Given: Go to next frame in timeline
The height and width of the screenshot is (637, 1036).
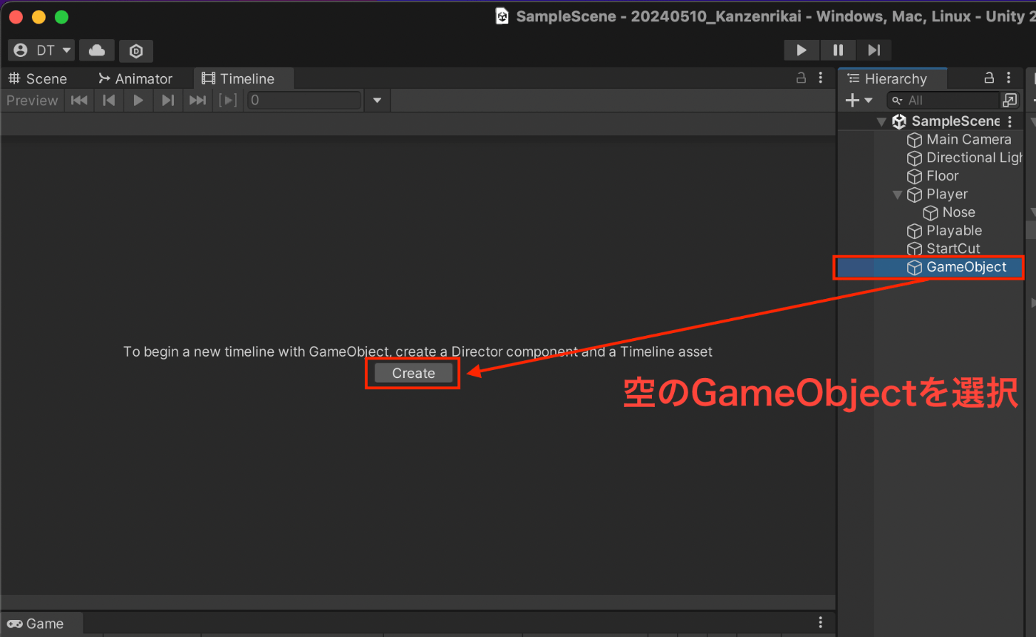Looking at the screenshot, I should 168,101.
